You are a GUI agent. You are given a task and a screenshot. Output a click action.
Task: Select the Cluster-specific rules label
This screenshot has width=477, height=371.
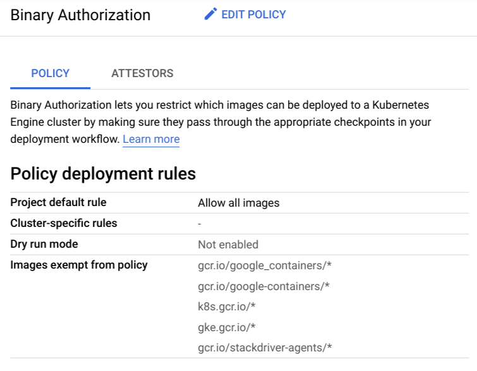click(x=64, y=223)
